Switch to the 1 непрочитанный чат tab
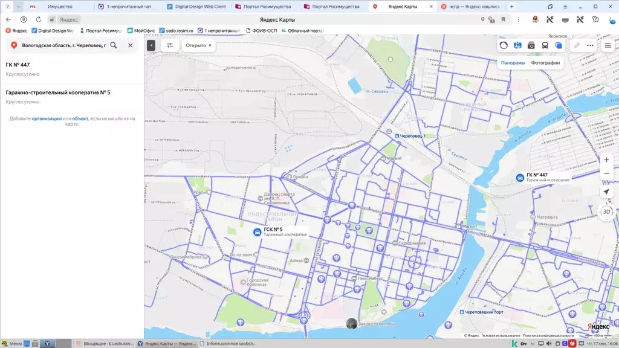Screen dimensions: 619x348 coord(129,6)
